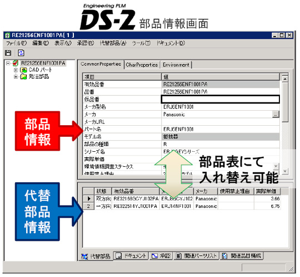This screenshot has width=300, height=277.
Task: Click the ERJ14NF1001 maker model cell
Action: (177, 206)
